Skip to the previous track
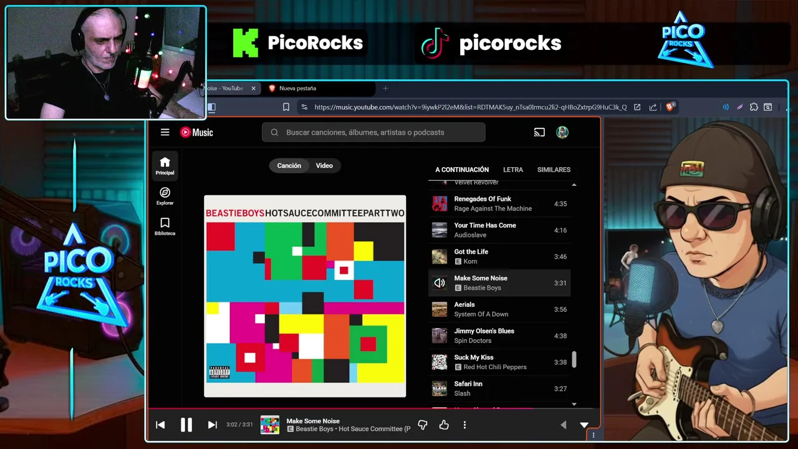This screenshot has width=798, height=449. (160, 425)
